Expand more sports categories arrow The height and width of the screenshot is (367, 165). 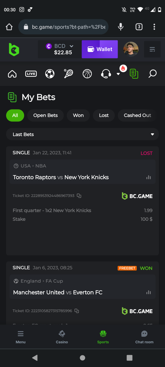[x=118, y=74]
